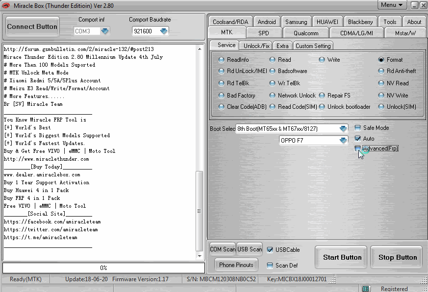This screenshot has height=292, width=428.
Task: Open the About tab
Action: (x=414, y=22)
